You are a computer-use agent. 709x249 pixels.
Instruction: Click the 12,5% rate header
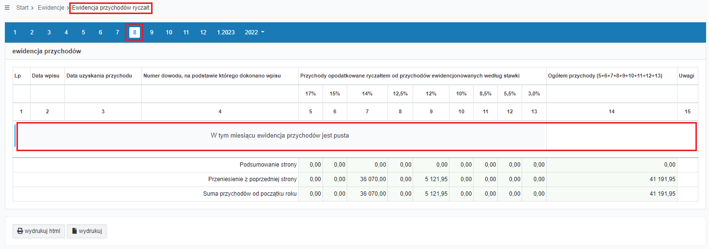(400, 94)
